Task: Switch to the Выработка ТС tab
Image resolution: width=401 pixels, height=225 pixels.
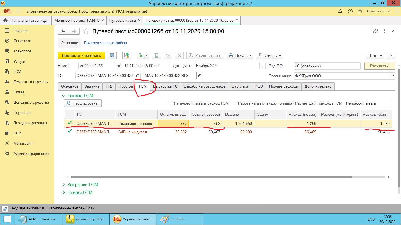Action: pyautogui.click(x=165, y=86)
